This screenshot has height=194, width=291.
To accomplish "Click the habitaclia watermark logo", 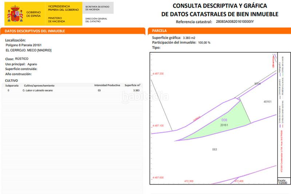I will [145, 97].
